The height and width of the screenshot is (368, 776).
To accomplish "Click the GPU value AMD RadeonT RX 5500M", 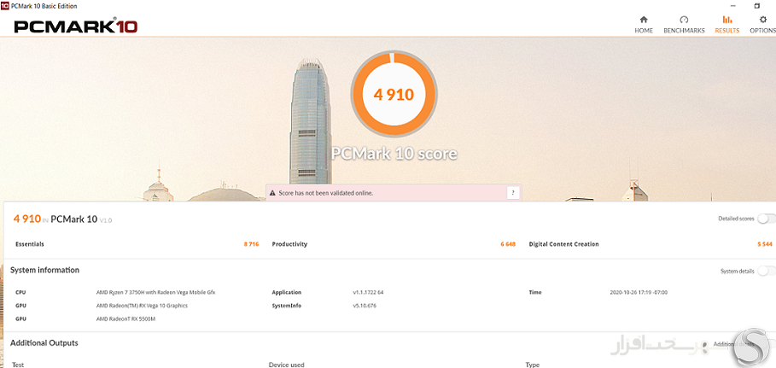I will [x=125, y=319].
